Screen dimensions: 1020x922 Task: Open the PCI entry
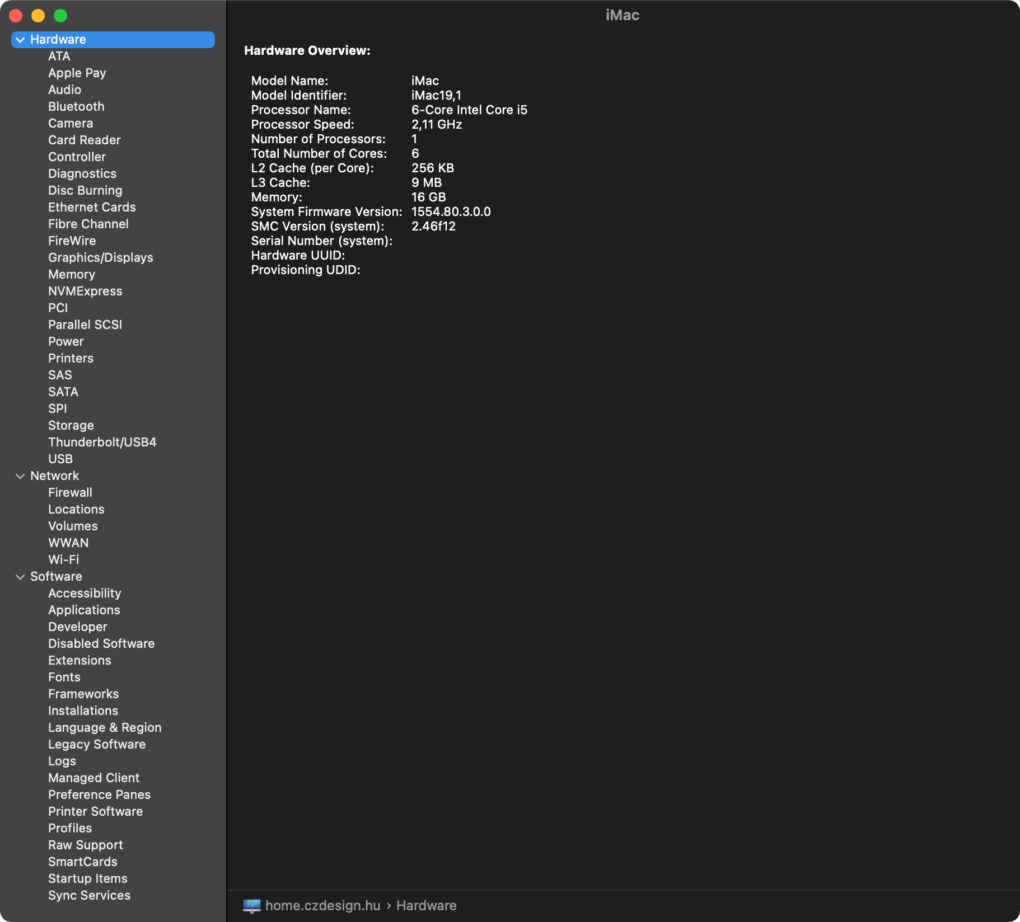point(58,308)
